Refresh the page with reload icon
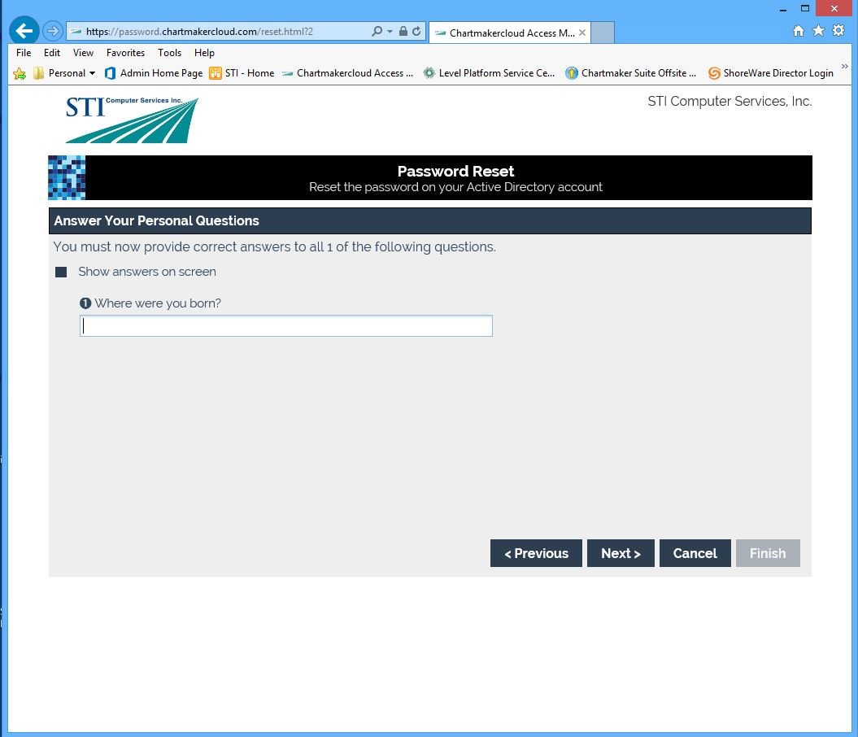858x737 pixels. pyautogui.click(x=416, y=32)
